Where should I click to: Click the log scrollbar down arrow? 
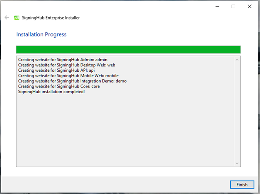[237, 163]
